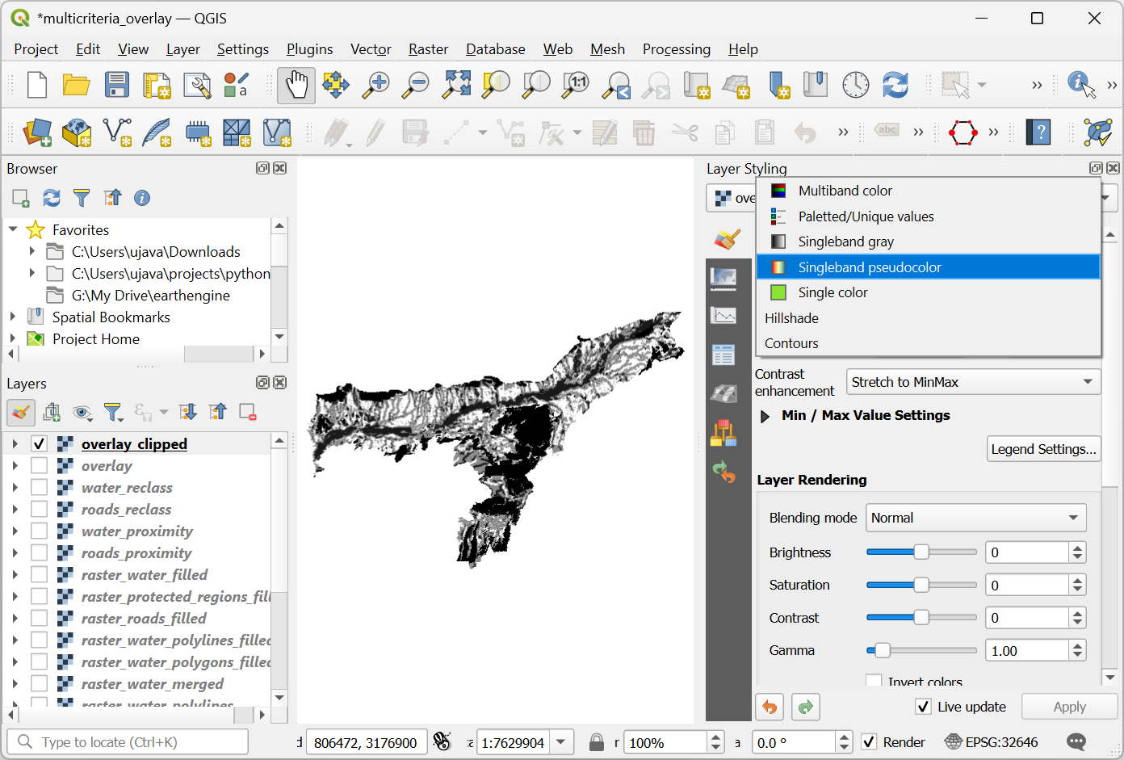Click the Zoom Full extent icon
Viewport: 1124px width, 760px height.
(456, 85)
